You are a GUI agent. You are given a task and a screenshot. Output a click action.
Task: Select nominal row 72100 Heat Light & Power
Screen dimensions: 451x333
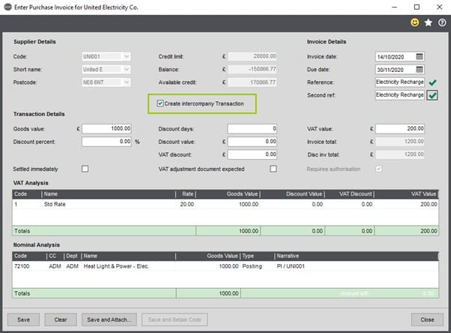pos(225,266)
